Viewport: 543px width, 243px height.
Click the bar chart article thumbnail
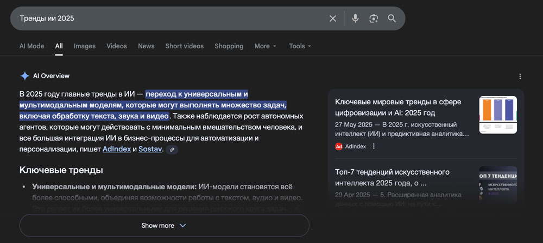pyautogui.click(x=497, y=114)
